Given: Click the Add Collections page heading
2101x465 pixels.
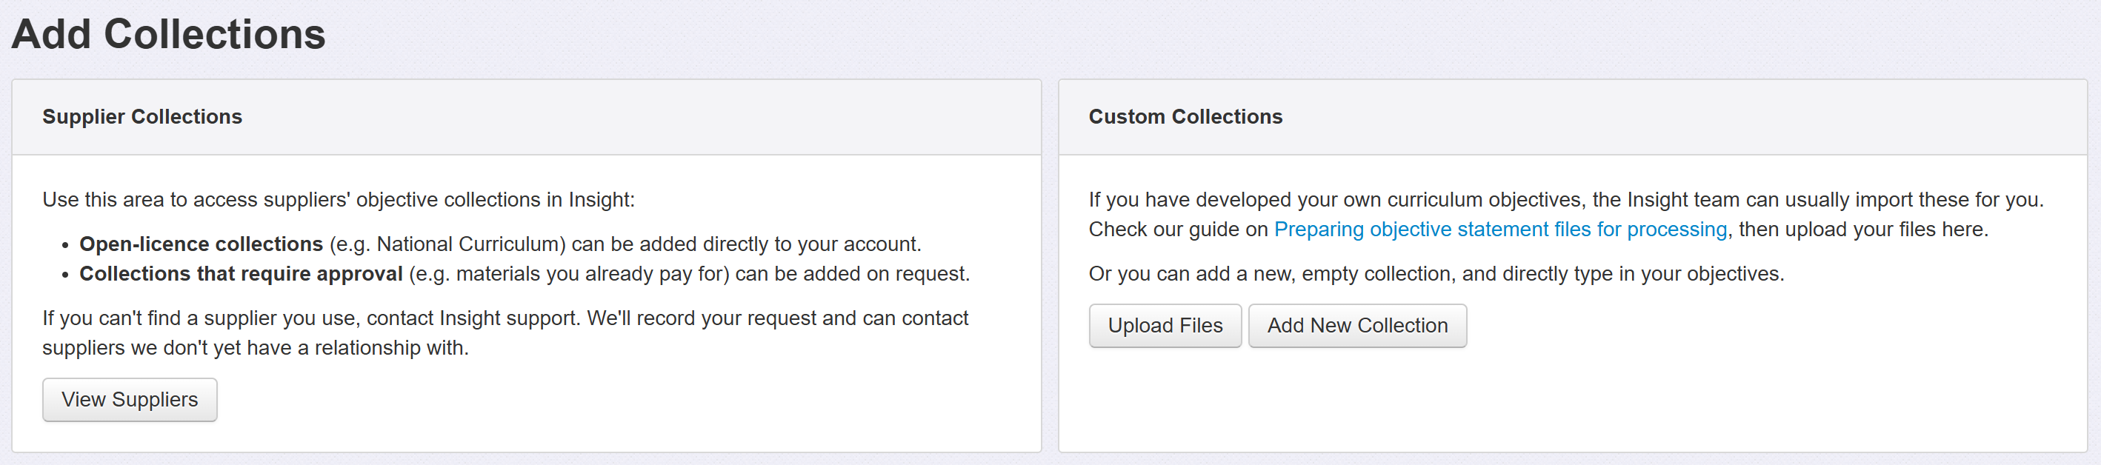Looking at the screenshot, I should [169, 34].
